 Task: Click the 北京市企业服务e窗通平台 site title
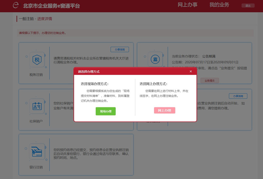pyautogui.click(x=51, y=6)
